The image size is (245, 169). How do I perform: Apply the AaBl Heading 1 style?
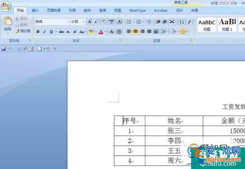227,25
